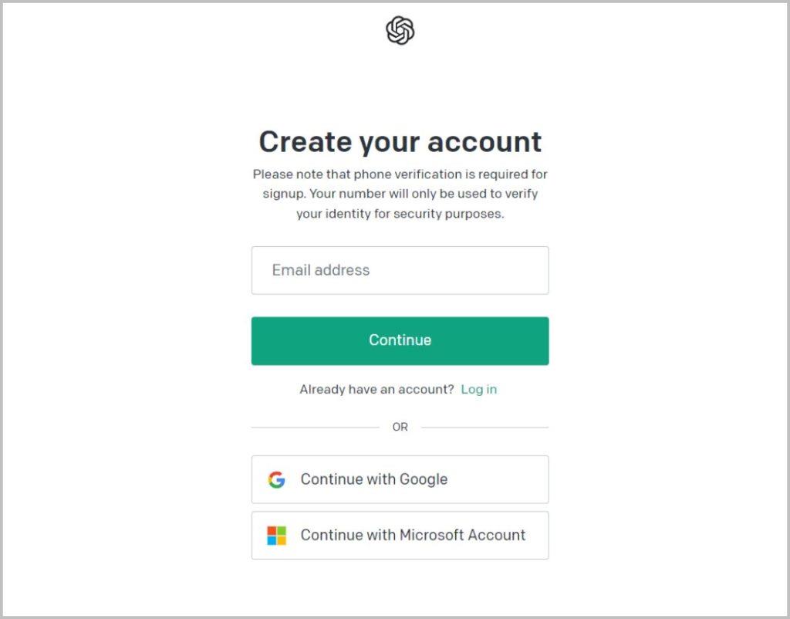Click the Microsoft four-square logo icon
Image resolution: width=790 pixels, height=619 pixels.
277,536
